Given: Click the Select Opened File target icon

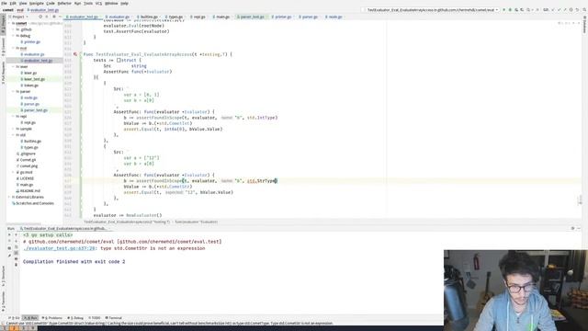Looking at the screenshot, I should [40, 17].
